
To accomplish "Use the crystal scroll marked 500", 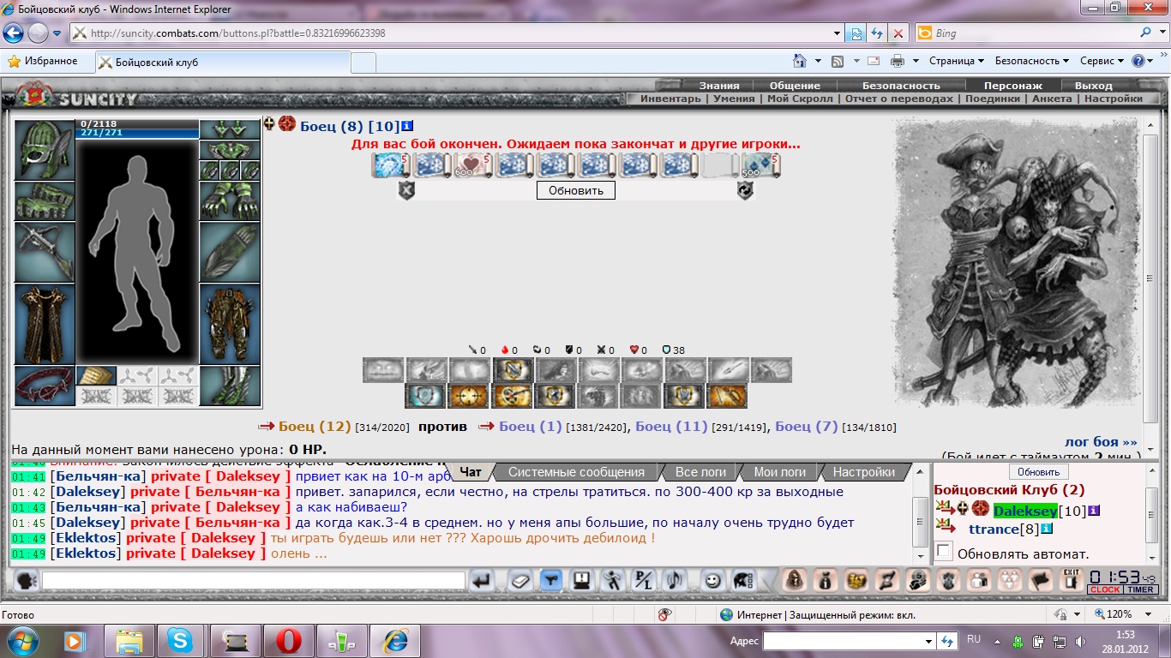I will click(x=761, y=165).
